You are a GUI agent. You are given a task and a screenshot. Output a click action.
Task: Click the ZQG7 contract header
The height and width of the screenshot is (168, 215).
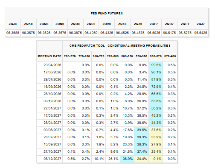tap(169, 24)
